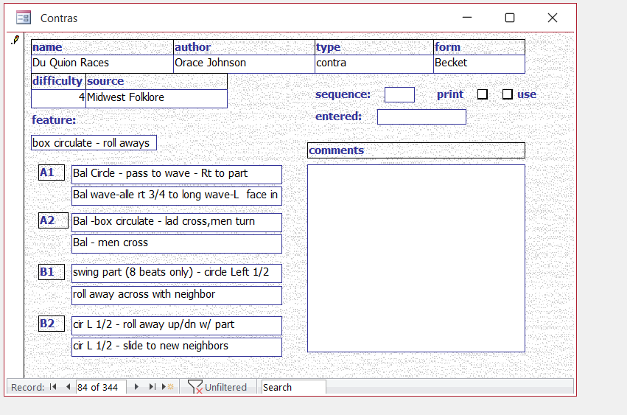This screenshot has height=415, width=627.
Task: Click the author field 'Orace Johnson'
Action: [x=244, y=63]
